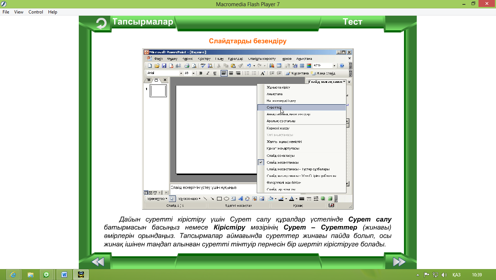Click the green back double-arrow navigation button
496x280 pixels.
97,261
